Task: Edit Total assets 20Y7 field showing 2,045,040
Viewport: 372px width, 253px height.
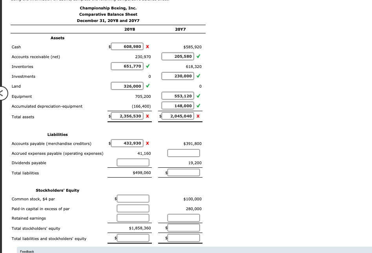Action: [x=178, y=116]
